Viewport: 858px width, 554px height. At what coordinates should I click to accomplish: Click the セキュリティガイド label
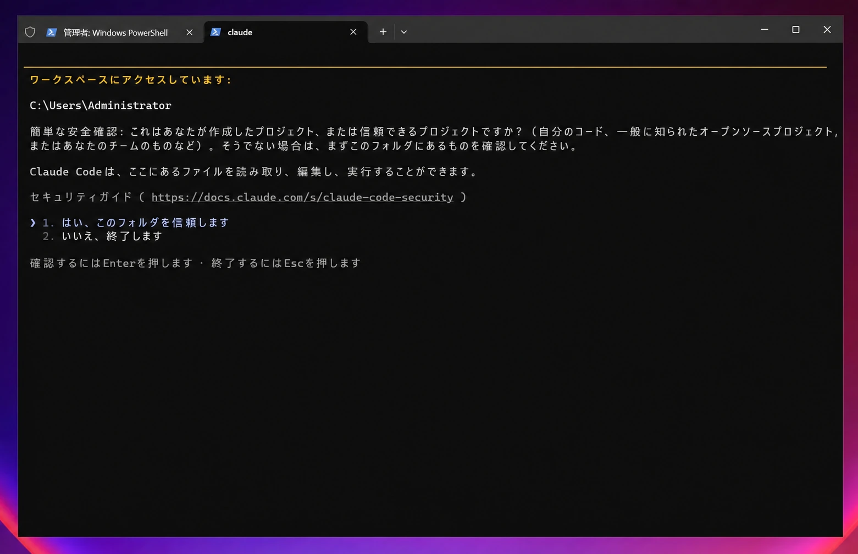point(81,197)
